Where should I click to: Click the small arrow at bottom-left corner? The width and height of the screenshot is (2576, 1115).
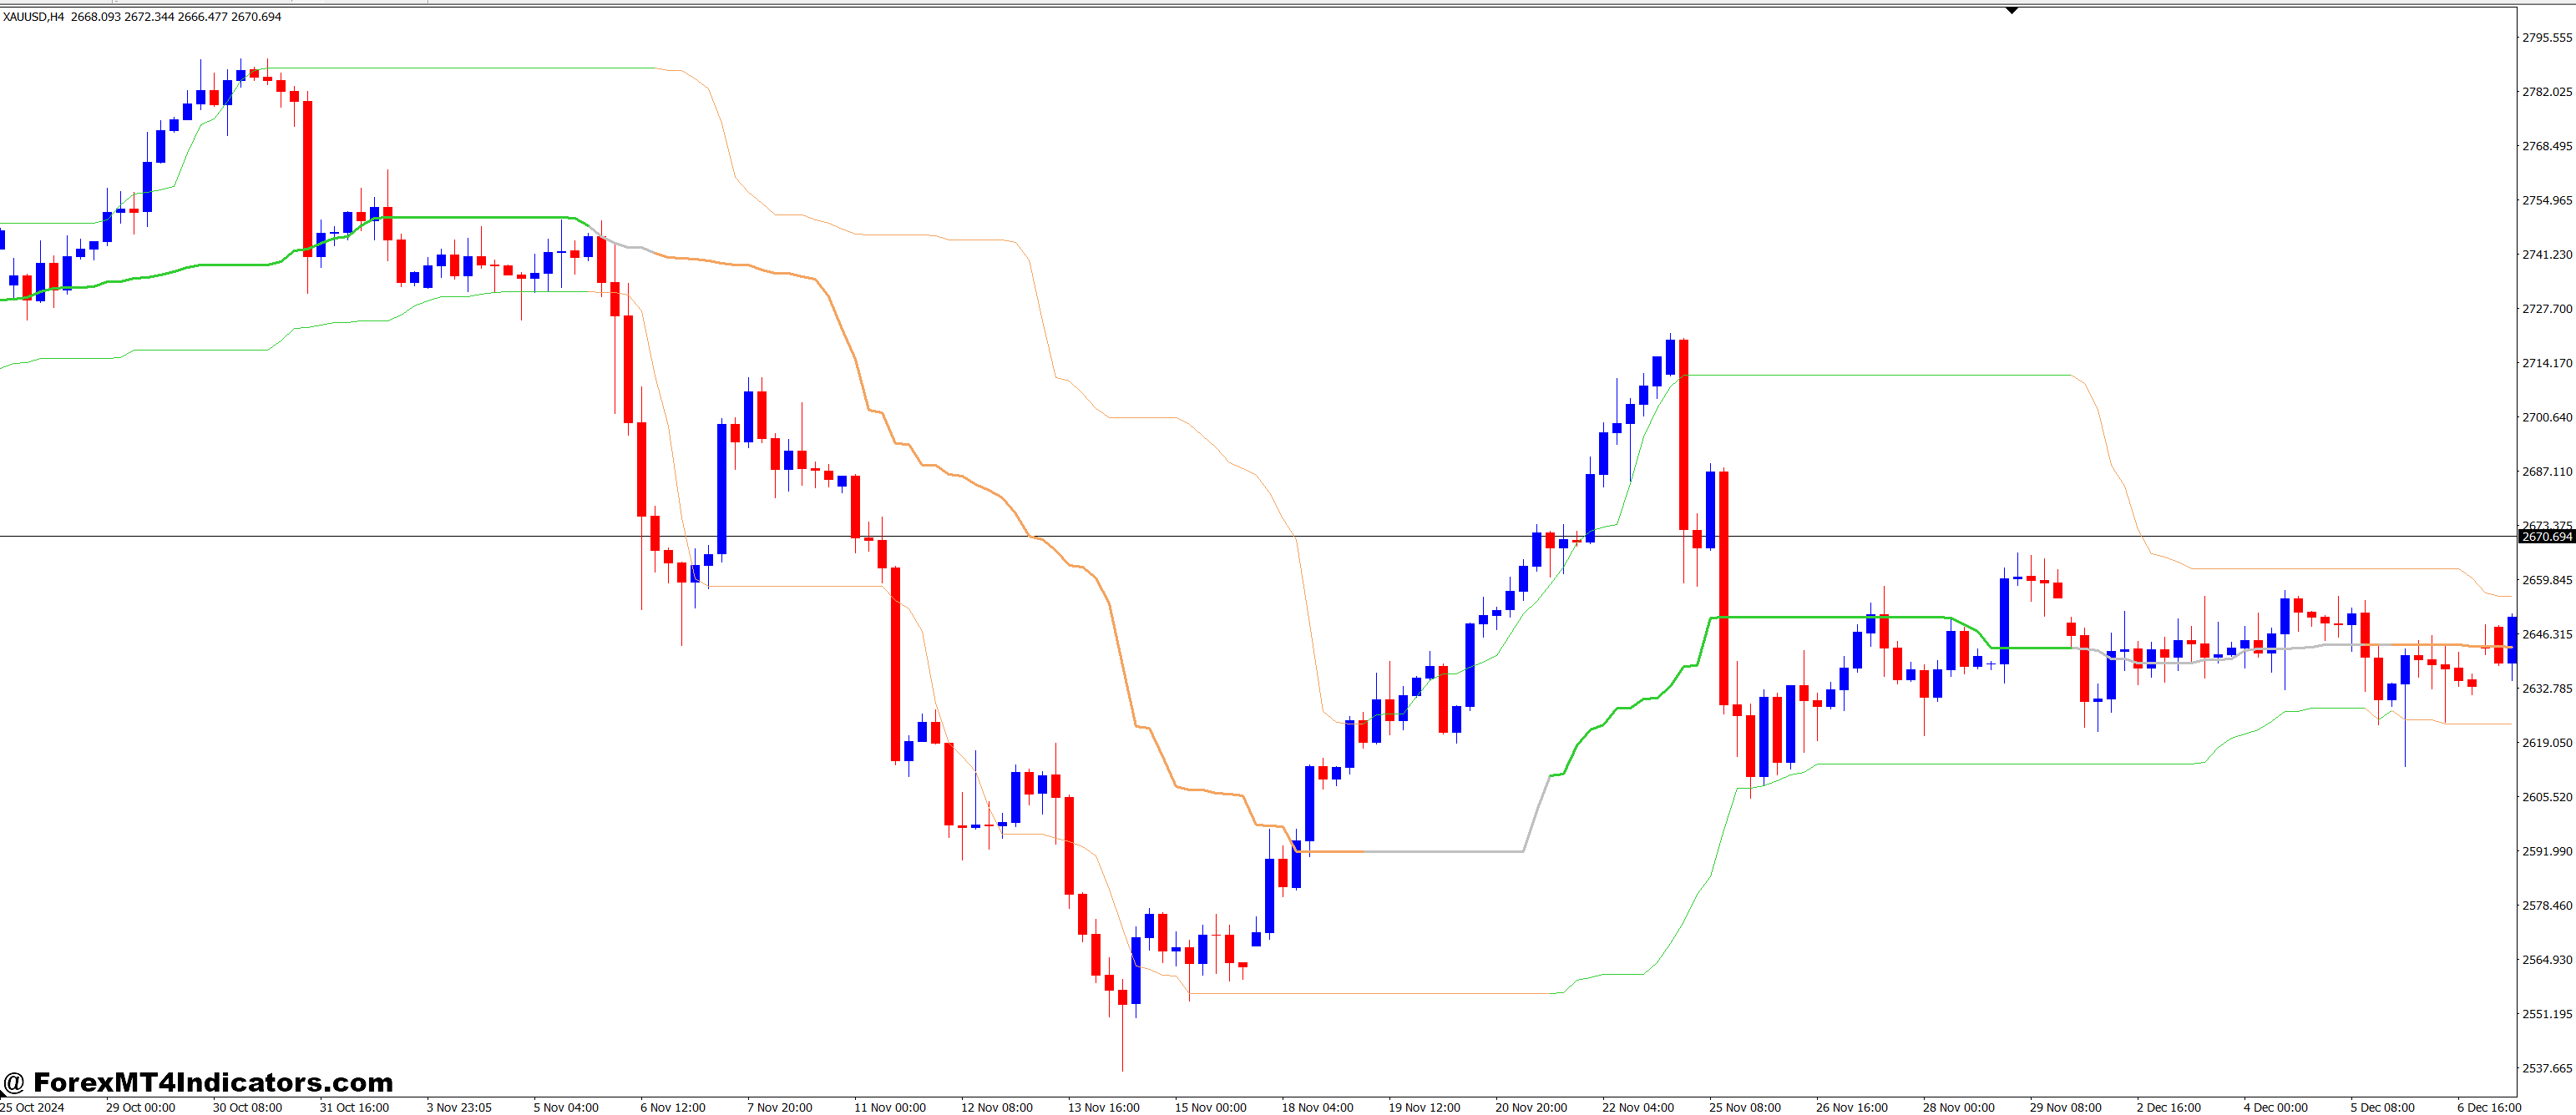(3, 1095)
